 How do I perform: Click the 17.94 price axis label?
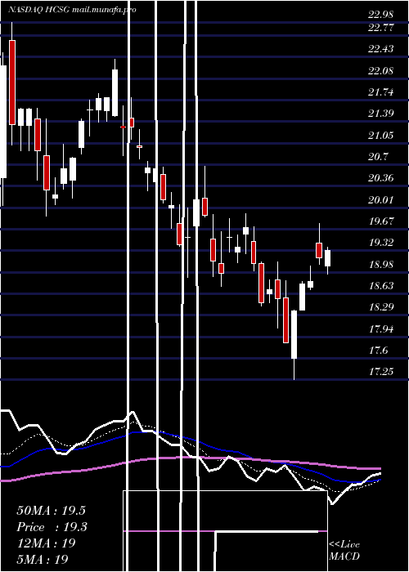pos(381,329)
